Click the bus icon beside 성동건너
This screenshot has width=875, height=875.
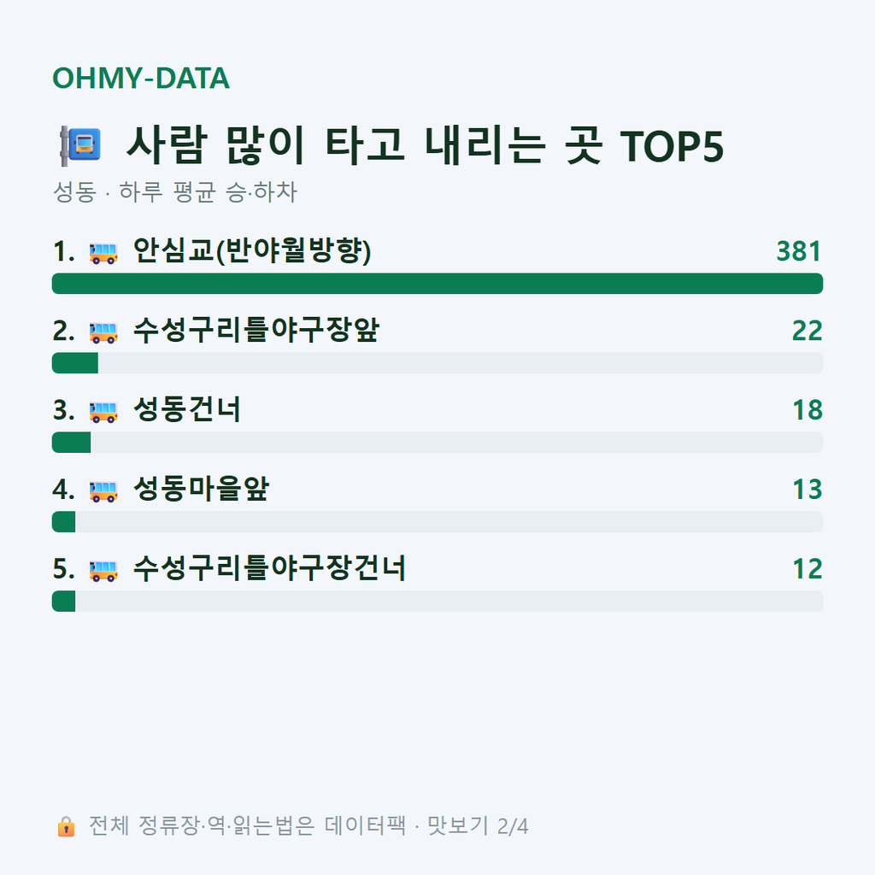103,411
